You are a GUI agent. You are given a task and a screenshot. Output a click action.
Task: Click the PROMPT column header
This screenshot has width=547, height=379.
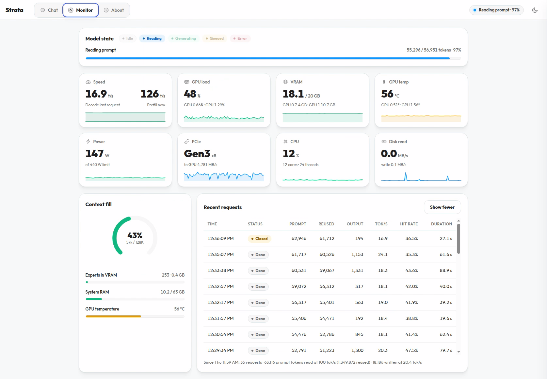(x=298, y=224)
